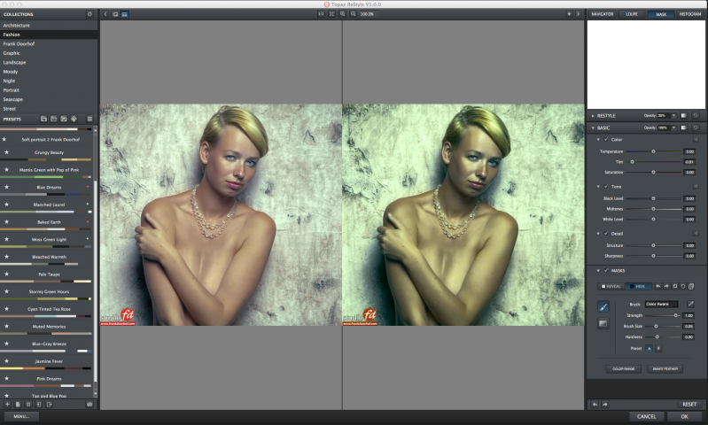Switch to split before/after view
The image size is (708, 425).
[x=125, y=14]
